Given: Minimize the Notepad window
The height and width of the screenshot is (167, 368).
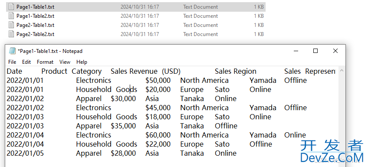Looking at the screenshot, I should (296, 51).
